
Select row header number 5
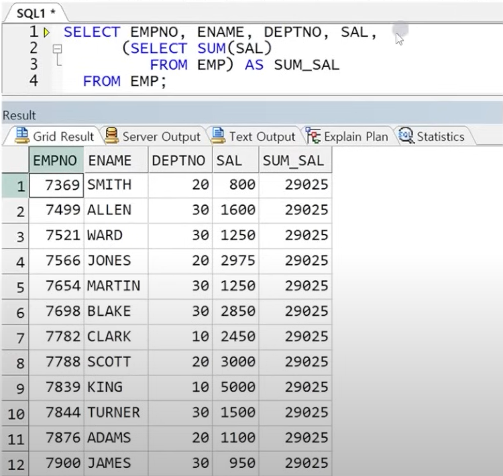click(x=15, y=286)
